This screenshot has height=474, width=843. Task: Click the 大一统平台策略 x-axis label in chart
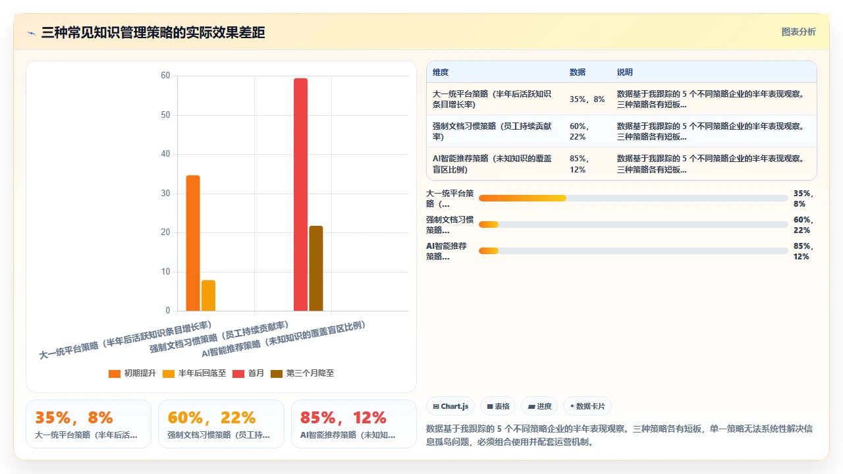[x=126, y=340]
